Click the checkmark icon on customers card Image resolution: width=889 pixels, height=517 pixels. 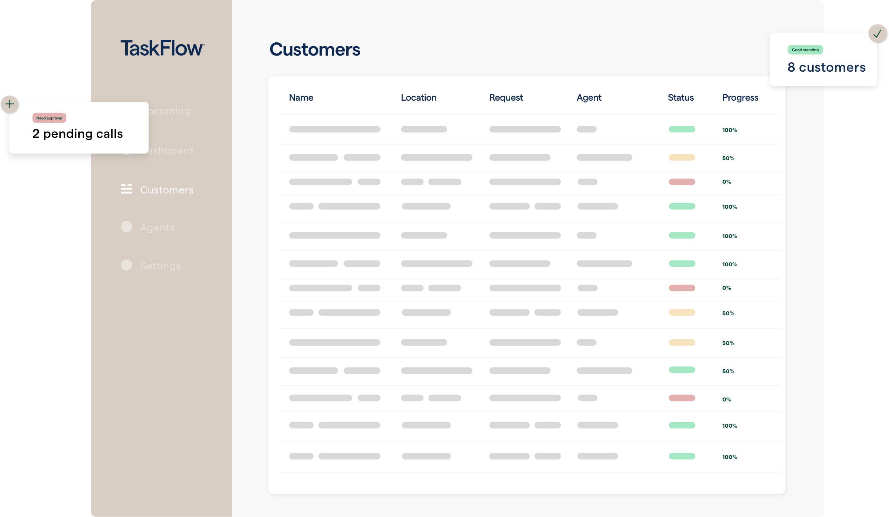[x=878, y=34]
